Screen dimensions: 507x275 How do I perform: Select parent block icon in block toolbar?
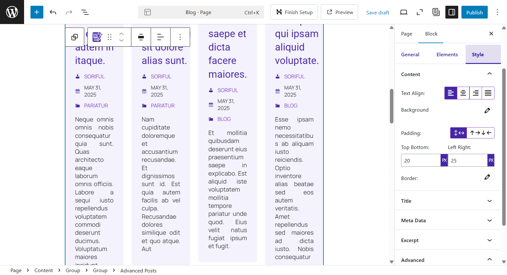point(75,37)
